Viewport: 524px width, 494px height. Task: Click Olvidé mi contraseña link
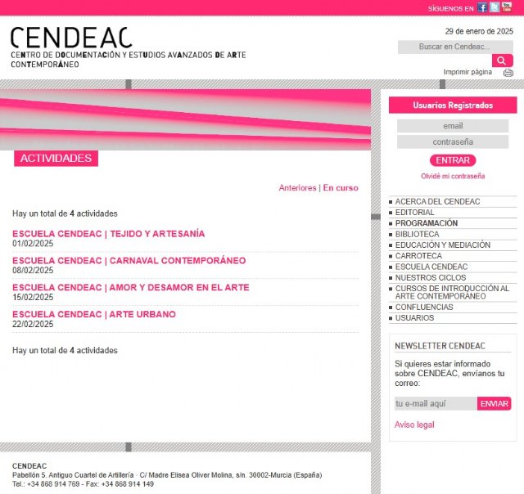coord(453,176)
